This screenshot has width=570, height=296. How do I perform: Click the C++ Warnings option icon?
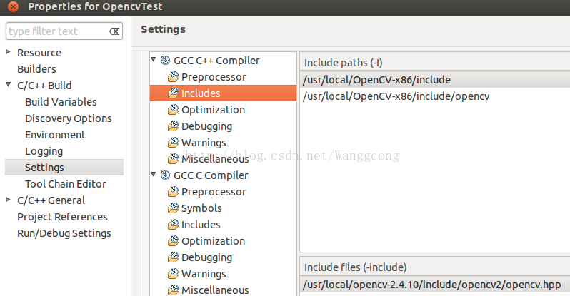pyautogui.click(x=173, y=143)
